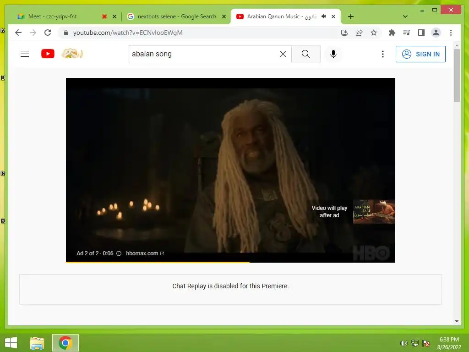This screenshot has height=352, width=469.
Task: Close the Arabian Qanun Music tab
Action: [333, 16]
